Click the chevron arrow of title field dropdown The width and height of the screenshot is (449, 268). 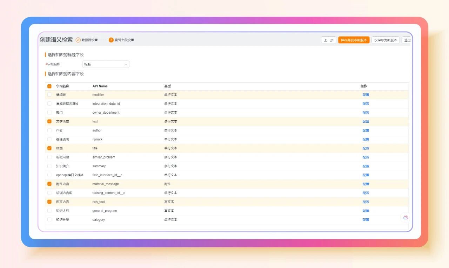pyautogui.click(x=126, y=64)
